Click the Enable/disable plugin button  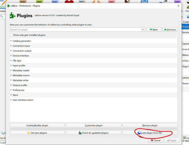(37, 126)
